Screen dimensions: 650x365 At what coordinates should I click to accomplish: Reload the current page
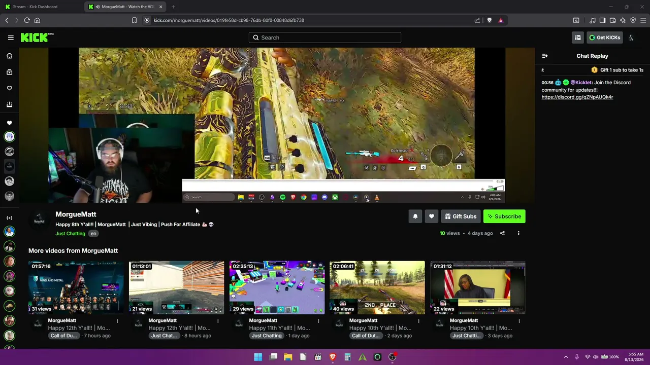tap(27, 20)
